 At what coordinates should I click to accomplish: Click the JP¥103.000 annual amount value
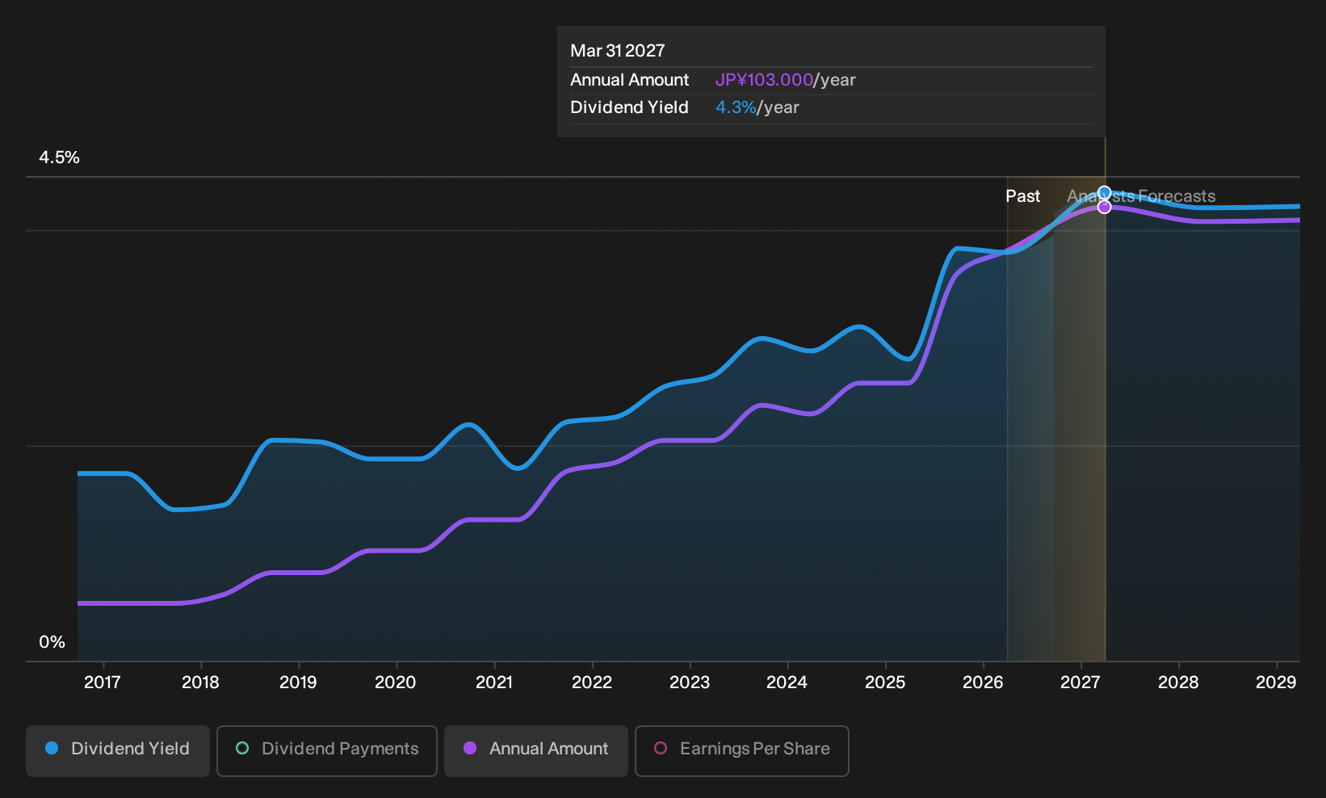click(x=764, y=80)
